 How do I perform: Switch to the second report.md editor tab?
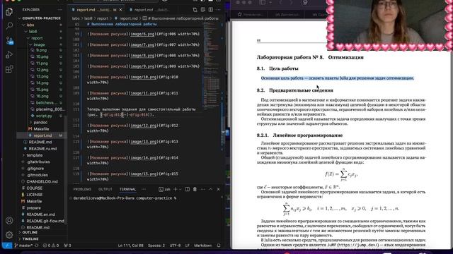[x=149, y=10]
